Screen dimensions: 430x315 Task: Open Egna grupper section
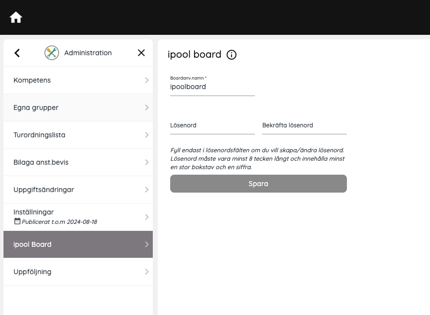78,107
